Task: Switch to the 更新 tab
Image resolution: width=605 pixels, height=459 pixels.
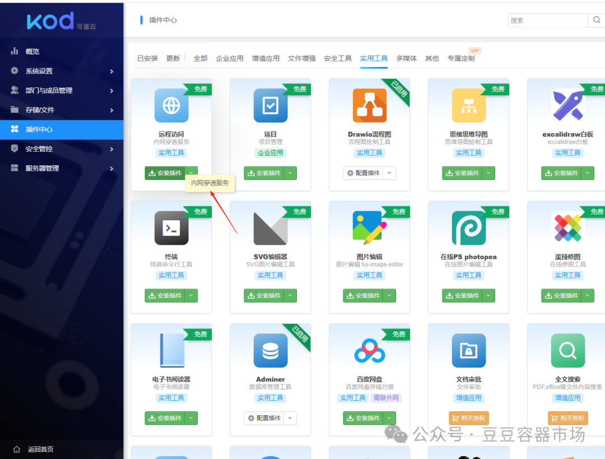Action: [x=173, y=58]
